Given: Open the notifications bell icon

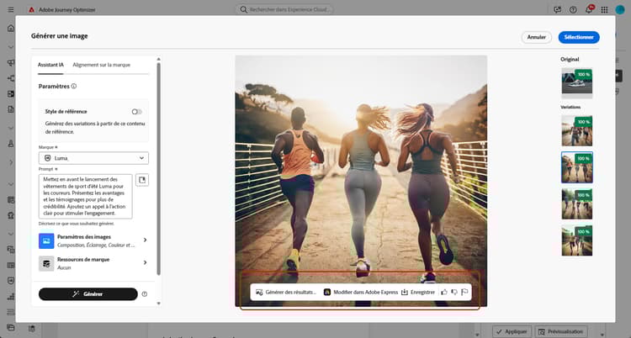Looking at the screenshot, I should (x=589, y=9).
